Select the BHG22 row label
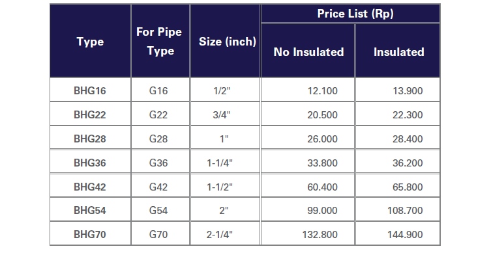491x253 pixels. 90,114
